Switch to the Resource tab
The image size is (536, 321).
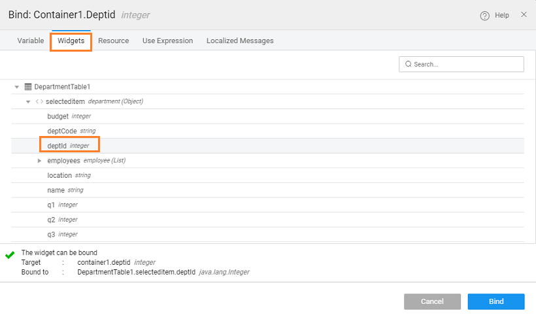coord(114,41)
